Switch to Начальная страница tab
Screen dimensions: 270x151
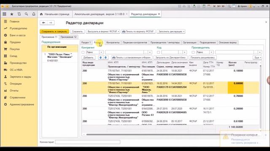(55, 14)
